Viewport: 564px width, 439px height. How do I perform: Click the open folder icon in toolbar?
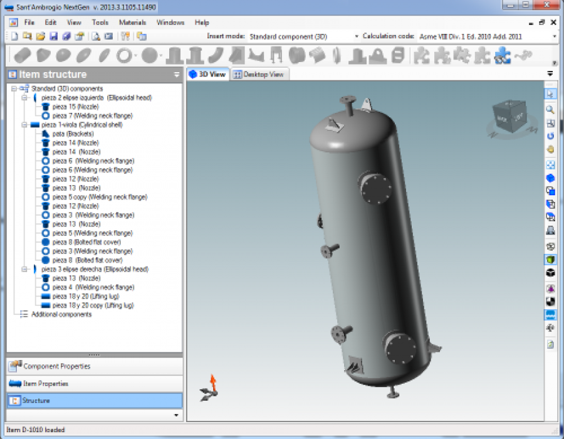coord(41,36)
